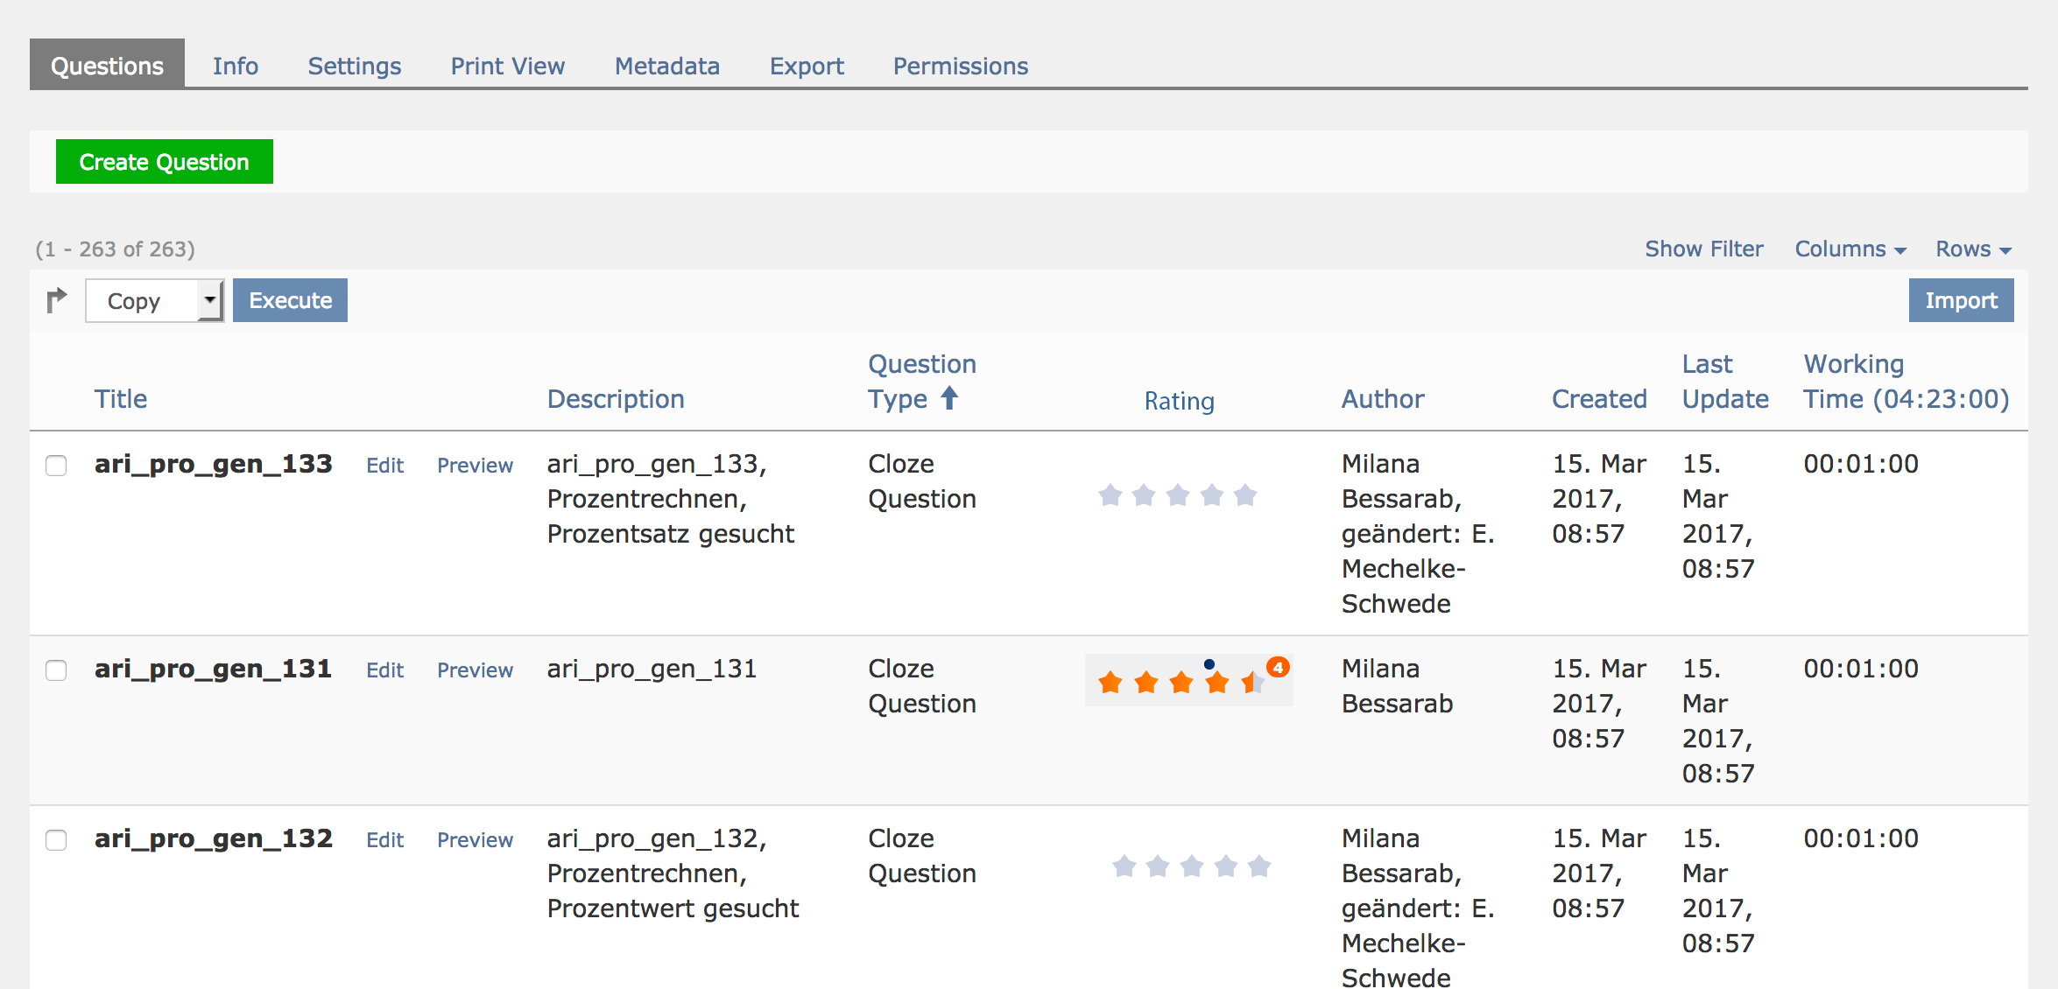The height and width of the screenshot is (989, 2058).
Task: Select the ari_pro_gen_131 row checkbox
Action: pyautogui.click(x=56, y=670)
